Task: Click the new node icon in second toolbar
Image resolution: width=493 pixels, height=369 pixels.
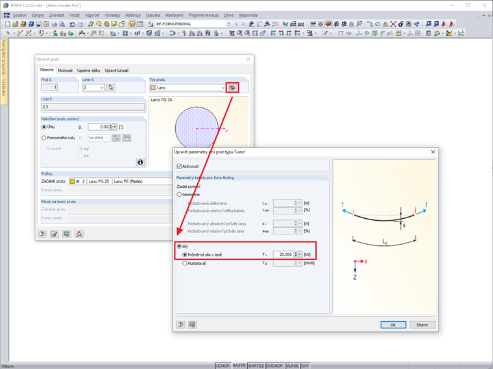Action: pyautogui.click(x=8, y=33)
